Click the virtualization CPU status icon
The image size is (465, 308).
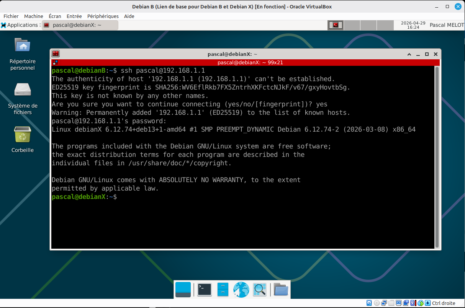coord(413,303)
